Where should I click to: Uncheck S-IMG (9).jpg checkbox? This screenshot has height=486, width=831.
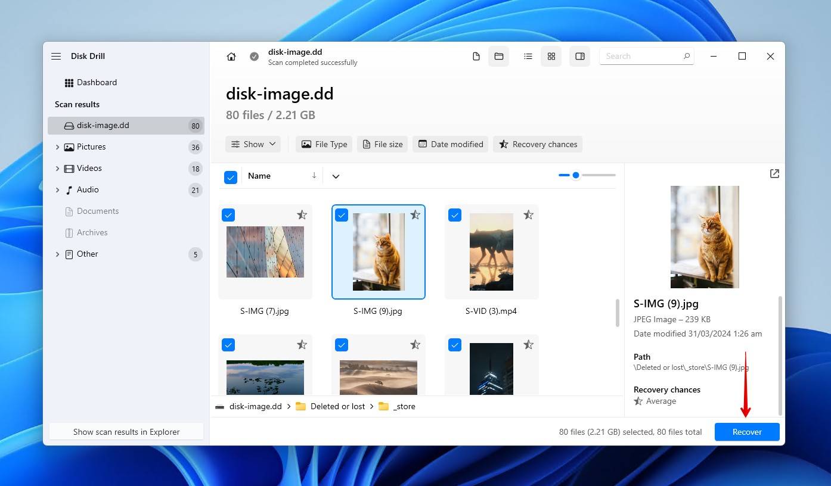[x=342, y=215]
